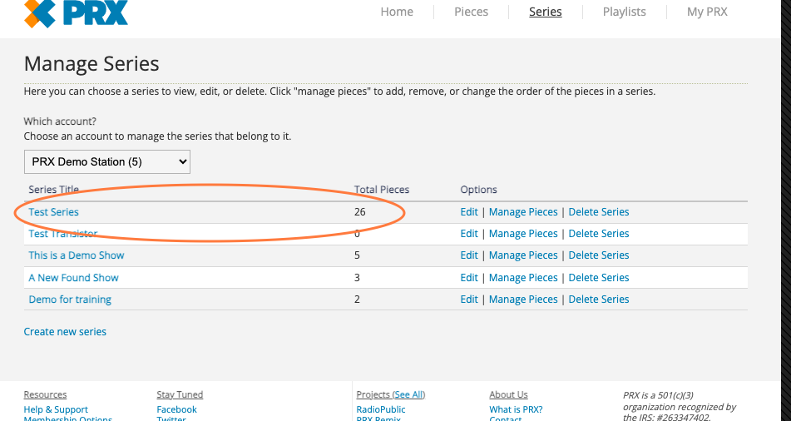
Task: Open the This is a Demo Show series
Action: pos(77,255)
